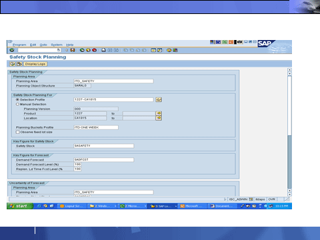The width and height of the screenshot is (320, 240).
Task: Click the Location from field CA1015
Action: point(90,118)
